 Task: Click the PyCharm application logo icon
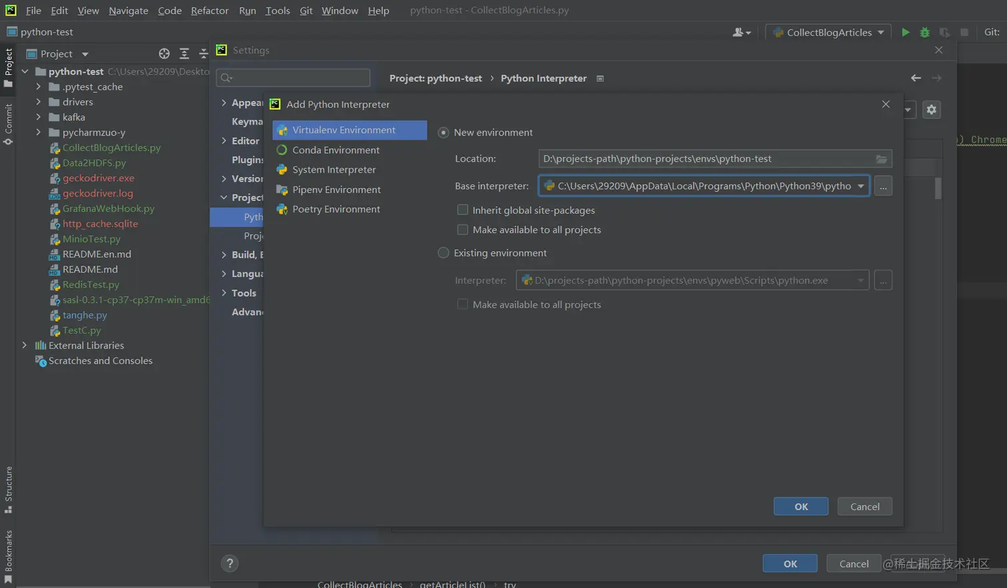coord(11,10)
